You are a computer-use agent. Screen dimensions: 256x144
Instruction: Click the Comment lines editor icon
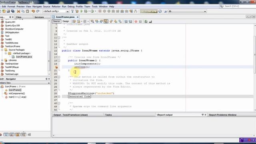coord(146,21)
